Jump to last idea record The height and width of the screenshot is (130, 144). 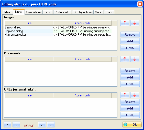[51, 125]
